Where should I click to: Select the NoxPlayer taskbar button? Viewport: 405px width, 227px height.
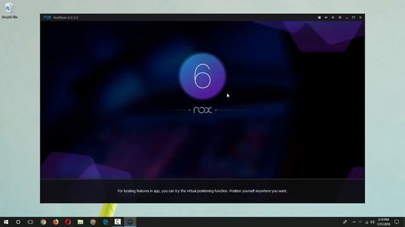(130, 222)
